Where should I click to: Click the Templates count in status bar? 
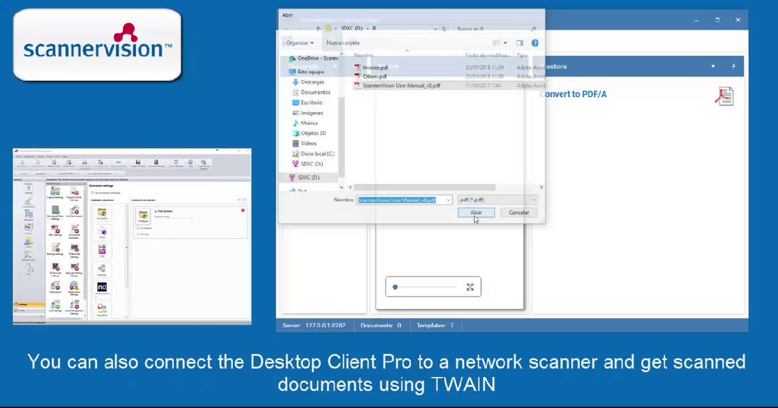point(435,325)
